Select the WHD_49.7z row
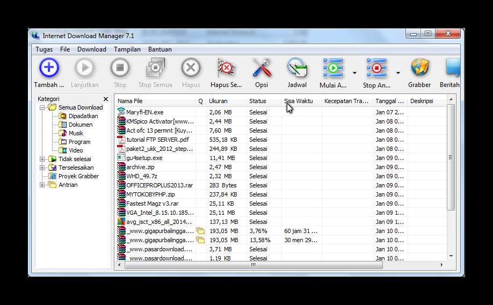Image resolution: width=493 pixels, height=305 pixels. click(281, 176)
